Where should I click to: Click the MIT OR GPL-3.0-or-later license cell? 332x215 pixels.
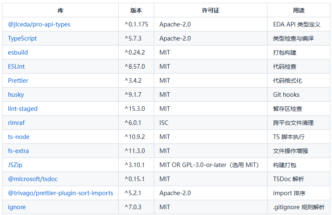point(211,165)
